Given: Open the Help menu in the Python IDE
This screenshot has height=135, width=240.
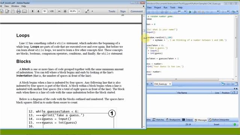Looking at the screenshot, I should click(180, 7).
